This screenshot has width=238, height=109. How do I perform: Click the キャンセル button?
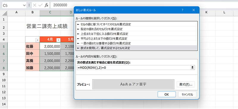tap(187, 94)
